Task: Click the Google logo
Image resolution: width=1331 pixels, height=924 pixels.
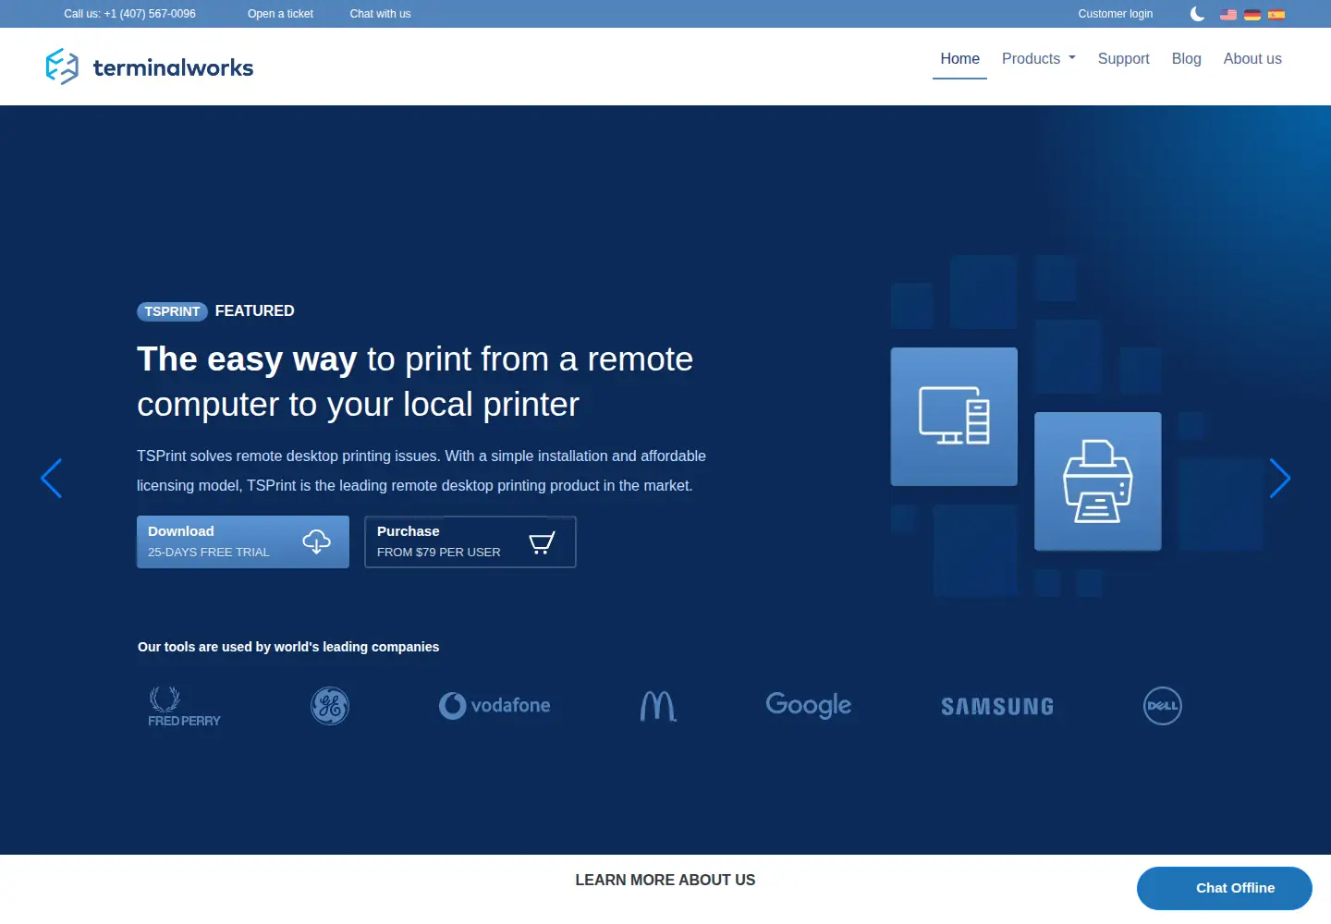Action: click(x=809, y=705)
